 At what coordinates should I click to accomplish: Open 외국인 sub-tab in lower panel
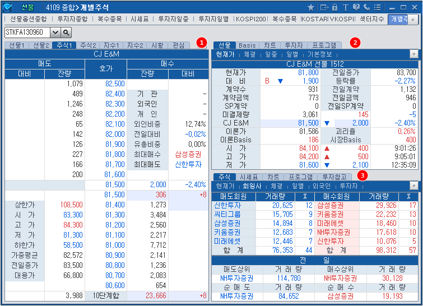coord(322,186)
